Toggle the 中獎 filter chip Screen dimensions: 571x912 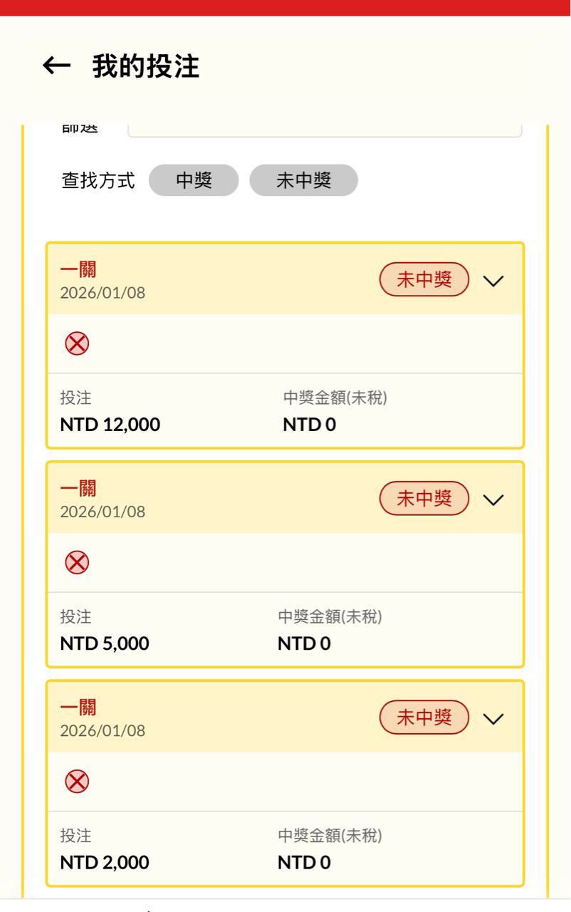(x=194, y=180)
